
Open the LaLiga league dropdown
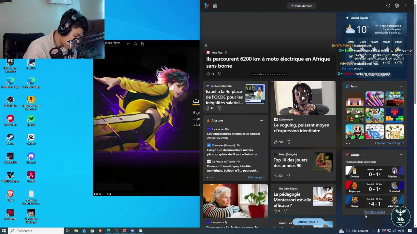tap(362, 155)
